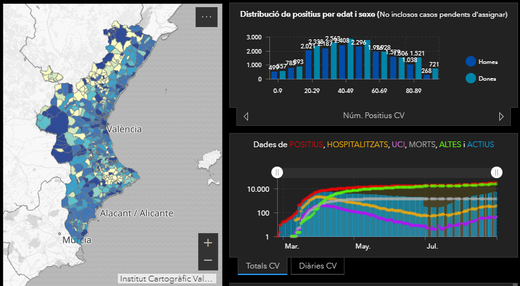Zoom out on the map with minus button

click(207, 260)
